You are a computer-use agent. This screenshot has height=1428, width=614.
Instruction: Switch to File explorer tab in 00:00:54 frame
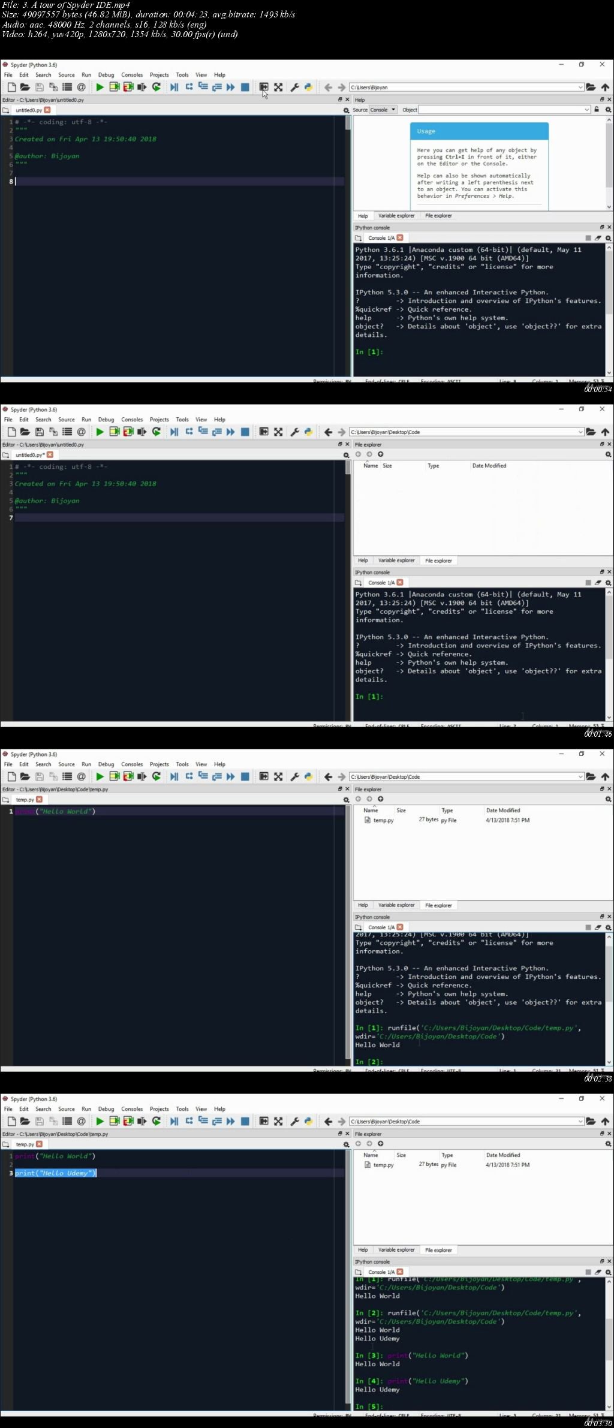coord(439,216)
